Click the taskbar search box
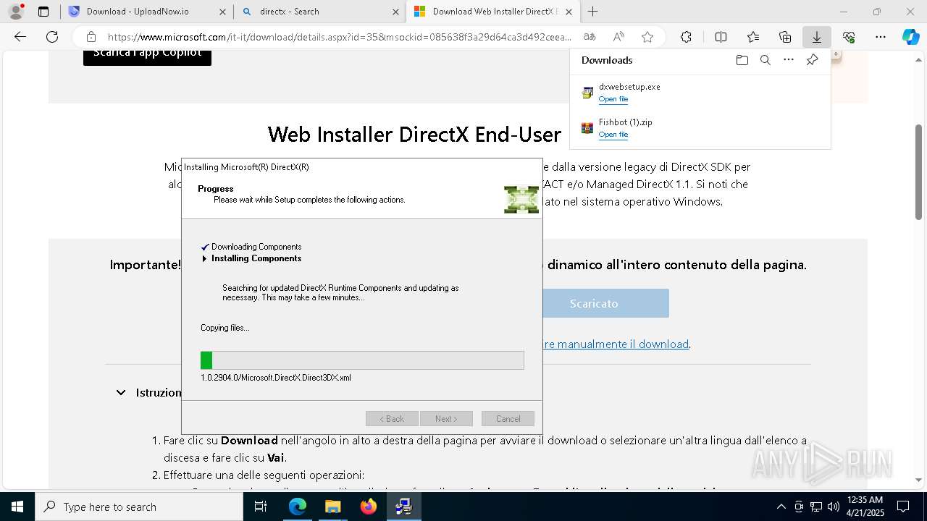 coord(139,507)
